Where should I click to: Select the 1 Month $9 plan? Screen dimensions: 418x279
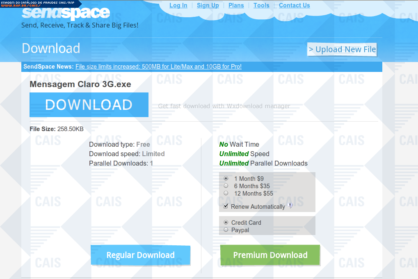coord(226,178)
